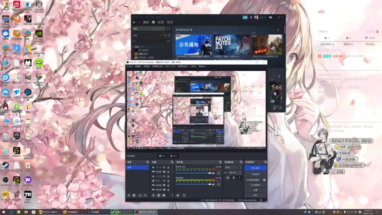The height and width of the screenshot is (215, 382).
Task: Add a new source in OBS
Action: pos(153,195)
